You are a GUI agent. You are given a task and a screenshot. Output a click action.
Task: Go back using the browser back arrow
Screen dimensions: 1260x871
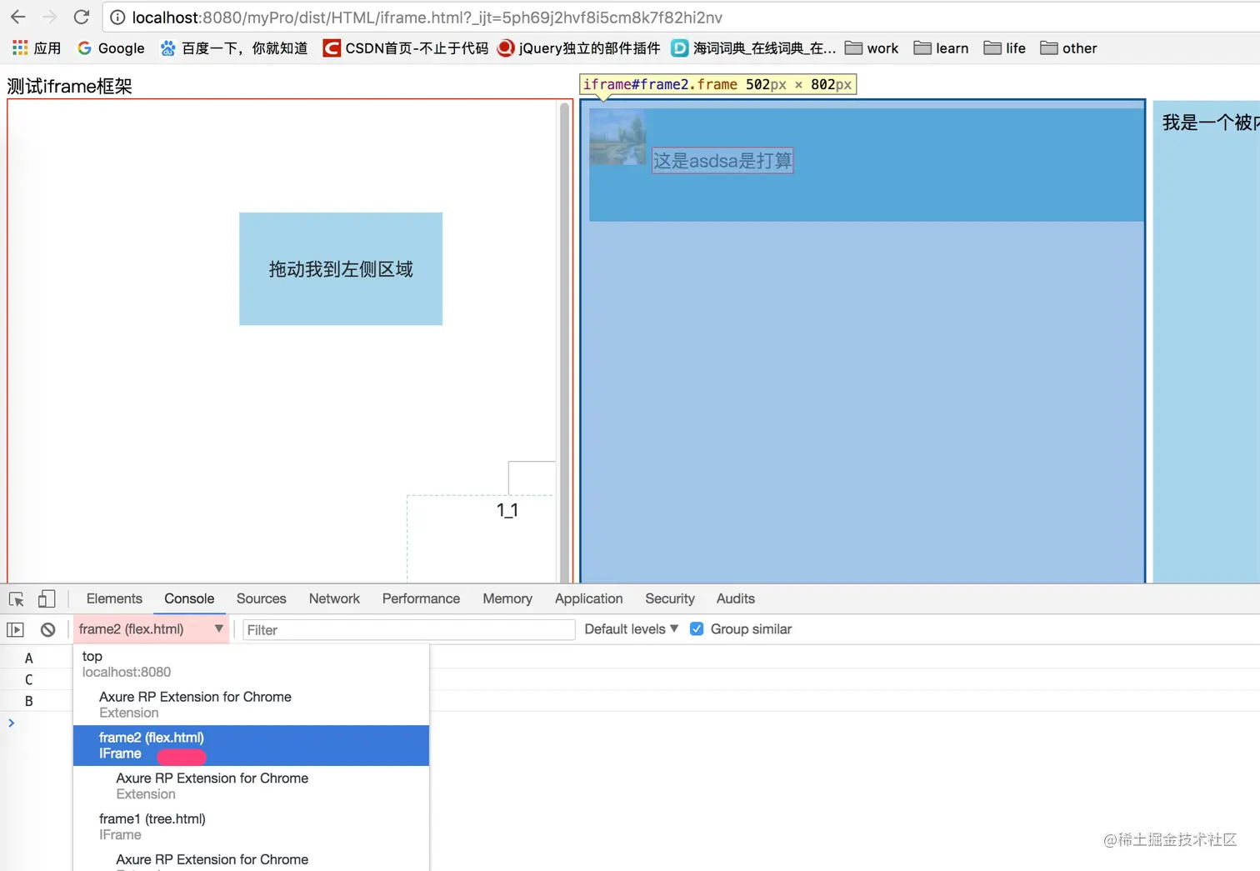(x=18, y=17)
